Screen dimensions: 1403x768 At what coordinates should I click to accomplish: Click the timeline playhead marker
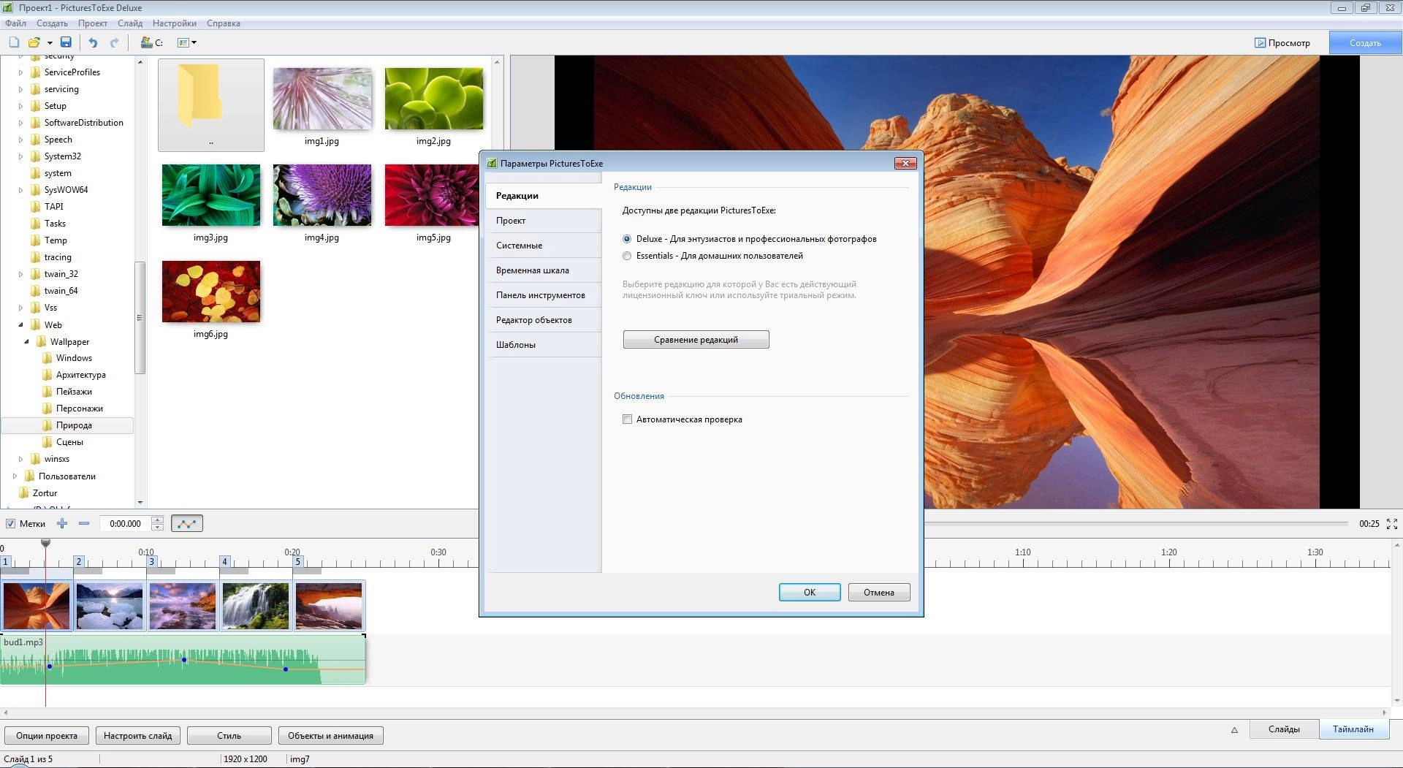[45, 543]
